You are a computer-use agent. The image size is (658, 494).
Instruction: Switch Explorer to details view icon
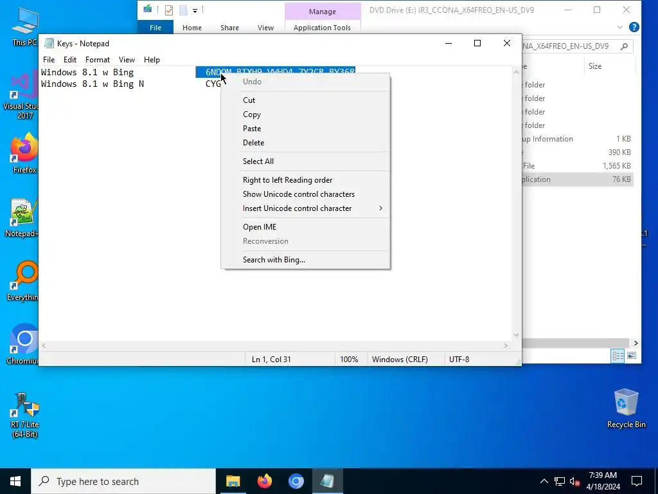pos(618,356)
